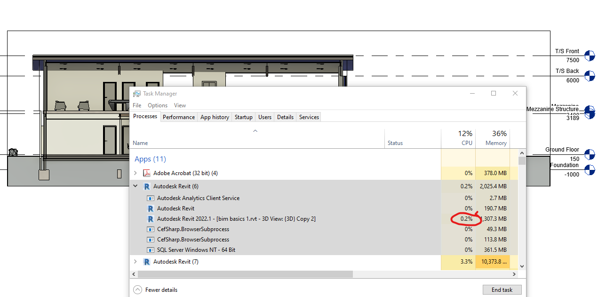
Task: Select the Revit icon beside bim basics 1.rvt process
Action: [151, 218]
